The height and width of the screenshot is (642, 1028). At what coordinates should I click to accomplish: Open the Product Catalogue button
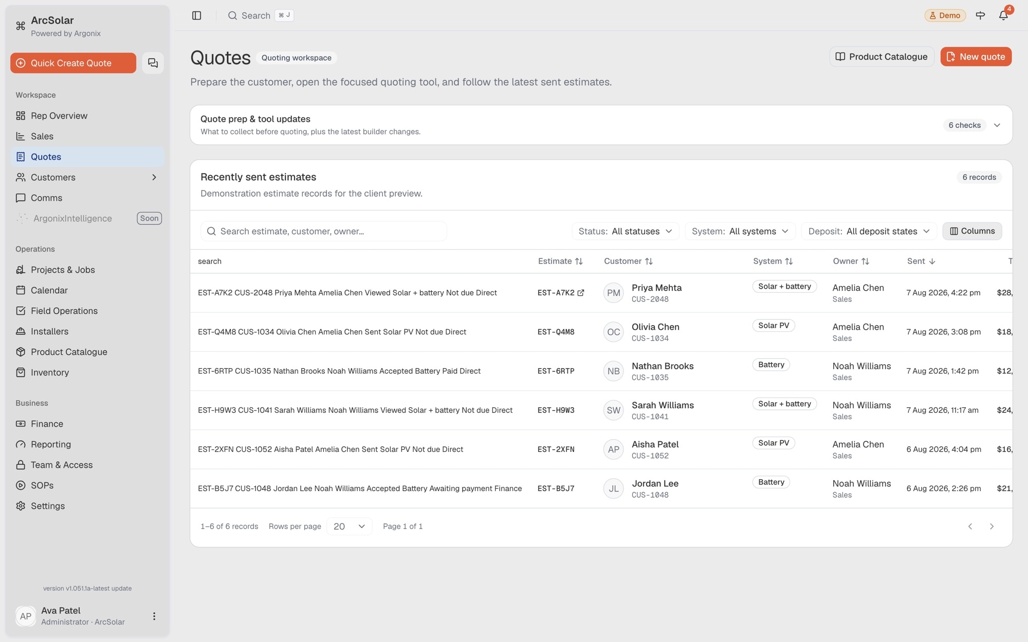pos(882,56)
